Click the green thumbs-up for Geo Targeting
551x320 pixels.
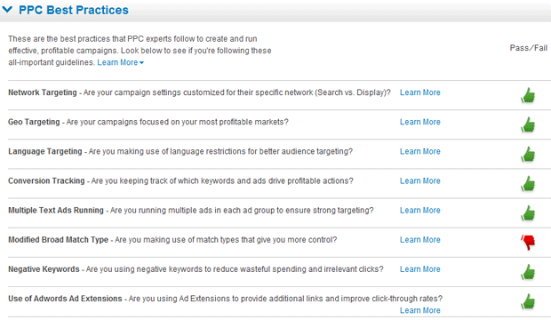(528, 124)
